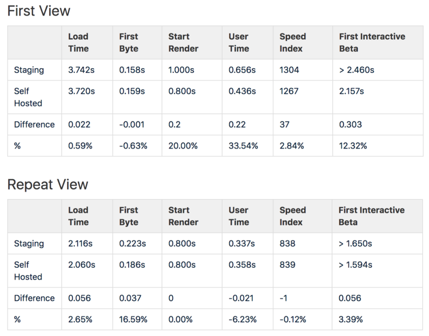This screenshot has height=336, width=429.
Task: Select the > 1.594s Self Hosted value
Action: point(356,265)
